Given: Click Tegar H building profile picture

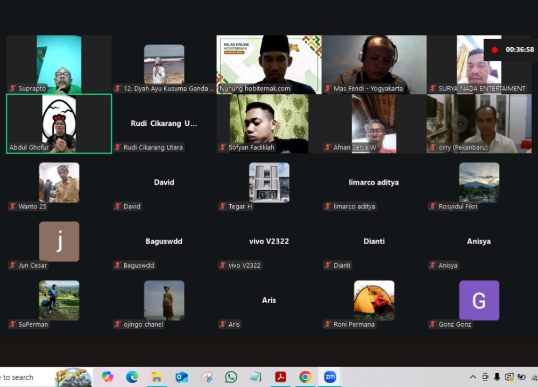Looking at the screenshot, I should (x=269, y=182).
